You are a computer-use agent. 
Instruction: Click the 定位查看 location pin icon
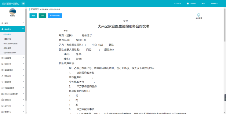[199, 15]
